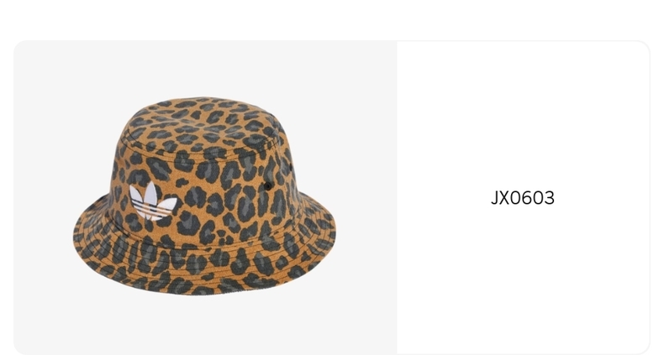
Task: Click the product card's top-right rounded corner
Action: [x=643, y=47]
